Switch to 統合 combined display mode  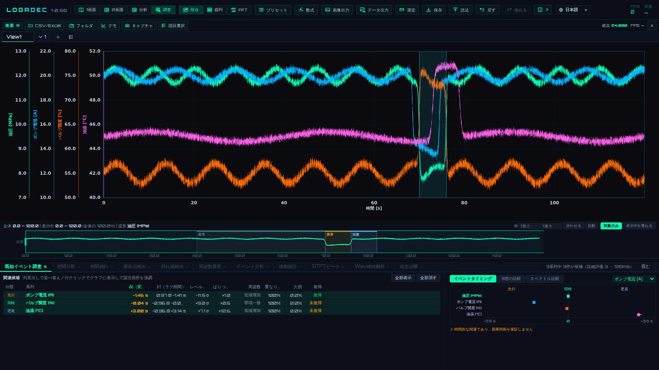coord(191,10)
